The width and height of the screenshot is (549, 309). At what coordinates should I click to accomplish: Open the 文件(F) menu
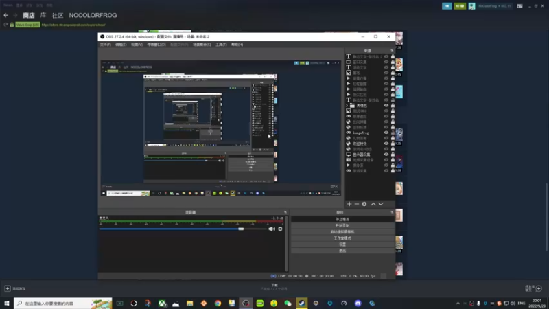pyautogui.click(x=106, y=45)
